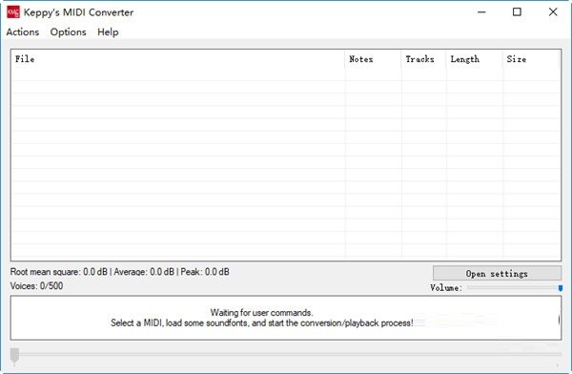Minimize the Keppy's MIDI Converter window
The width and height of the screenshot is (572, 374).
pos(481,12)
